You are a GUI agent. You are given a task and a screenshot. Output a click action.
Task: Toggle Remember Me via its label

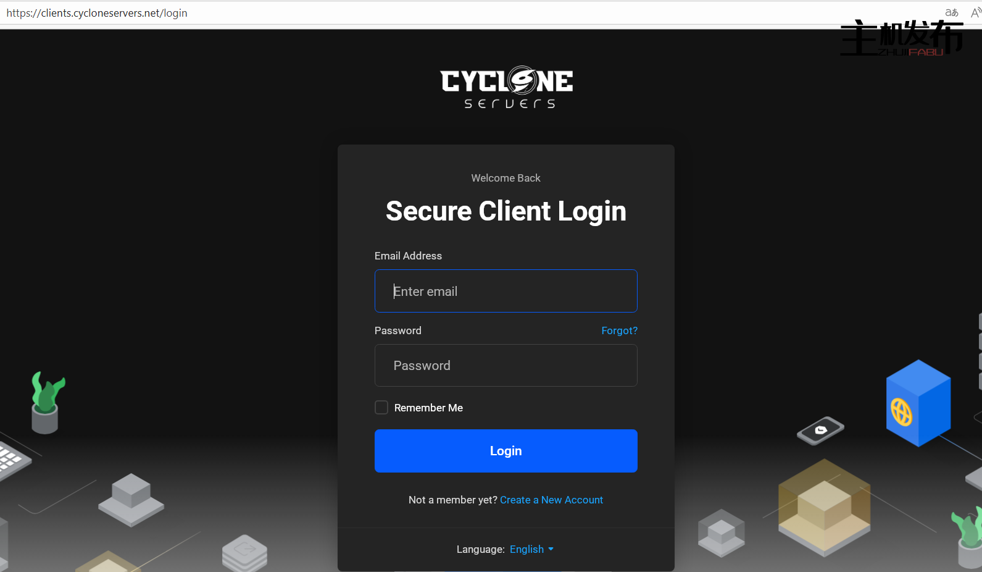428,408
